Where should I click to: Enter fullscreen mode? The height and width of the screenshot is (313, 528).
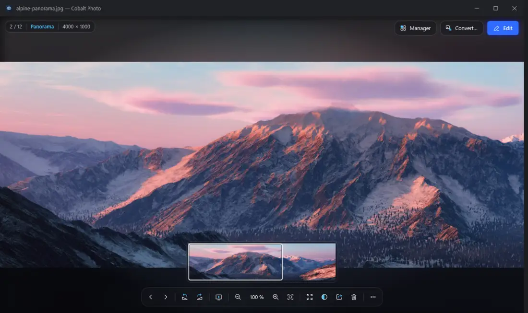(310, 297)
